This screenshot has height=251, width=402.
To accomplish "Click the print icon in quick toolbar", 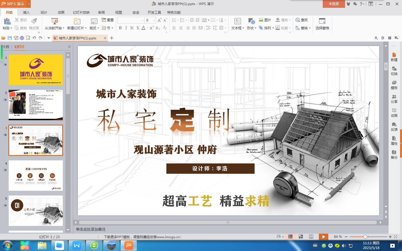I will [x=22, y=38].
